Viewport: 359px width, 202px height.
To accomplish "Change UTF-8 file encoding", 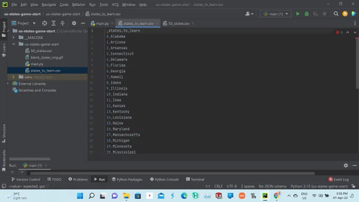I will click(231, 186).
